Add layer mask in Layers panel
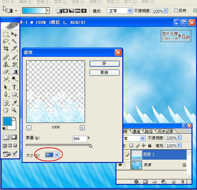Viewport: 197px width, 190px height. pos(145,182)
